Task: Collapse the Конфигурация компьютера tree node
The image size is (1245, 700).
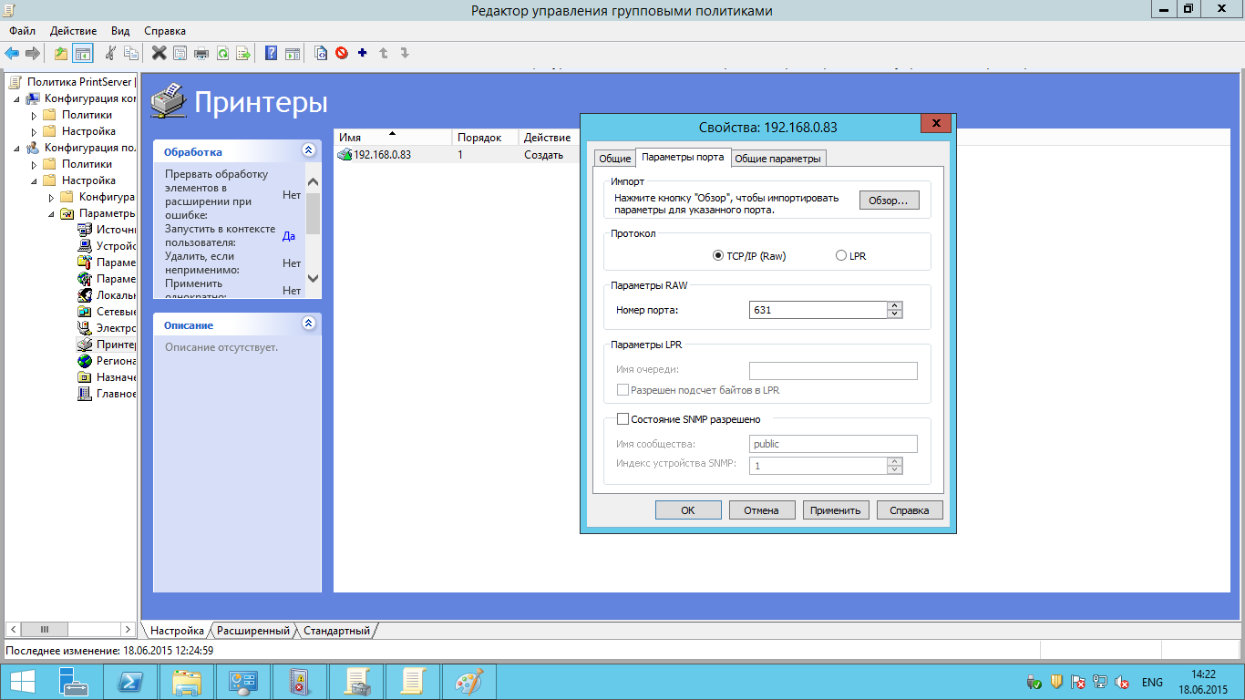Action: point(16,98)
